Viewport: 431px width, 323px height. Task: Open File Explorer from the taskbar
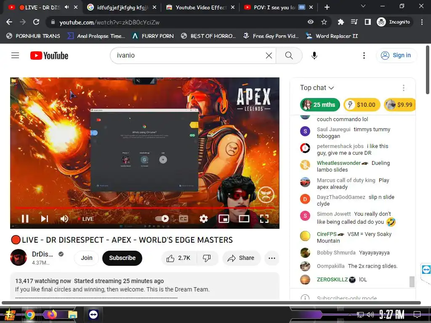pos(72,315)
